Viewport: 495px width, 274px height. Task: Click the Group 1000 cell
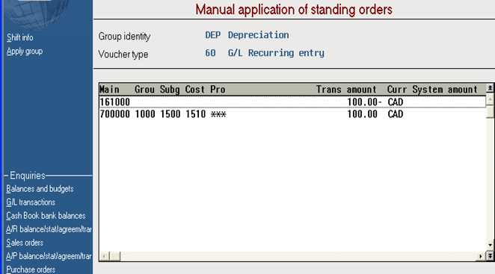pyautogui.click(x=145, y=113)
